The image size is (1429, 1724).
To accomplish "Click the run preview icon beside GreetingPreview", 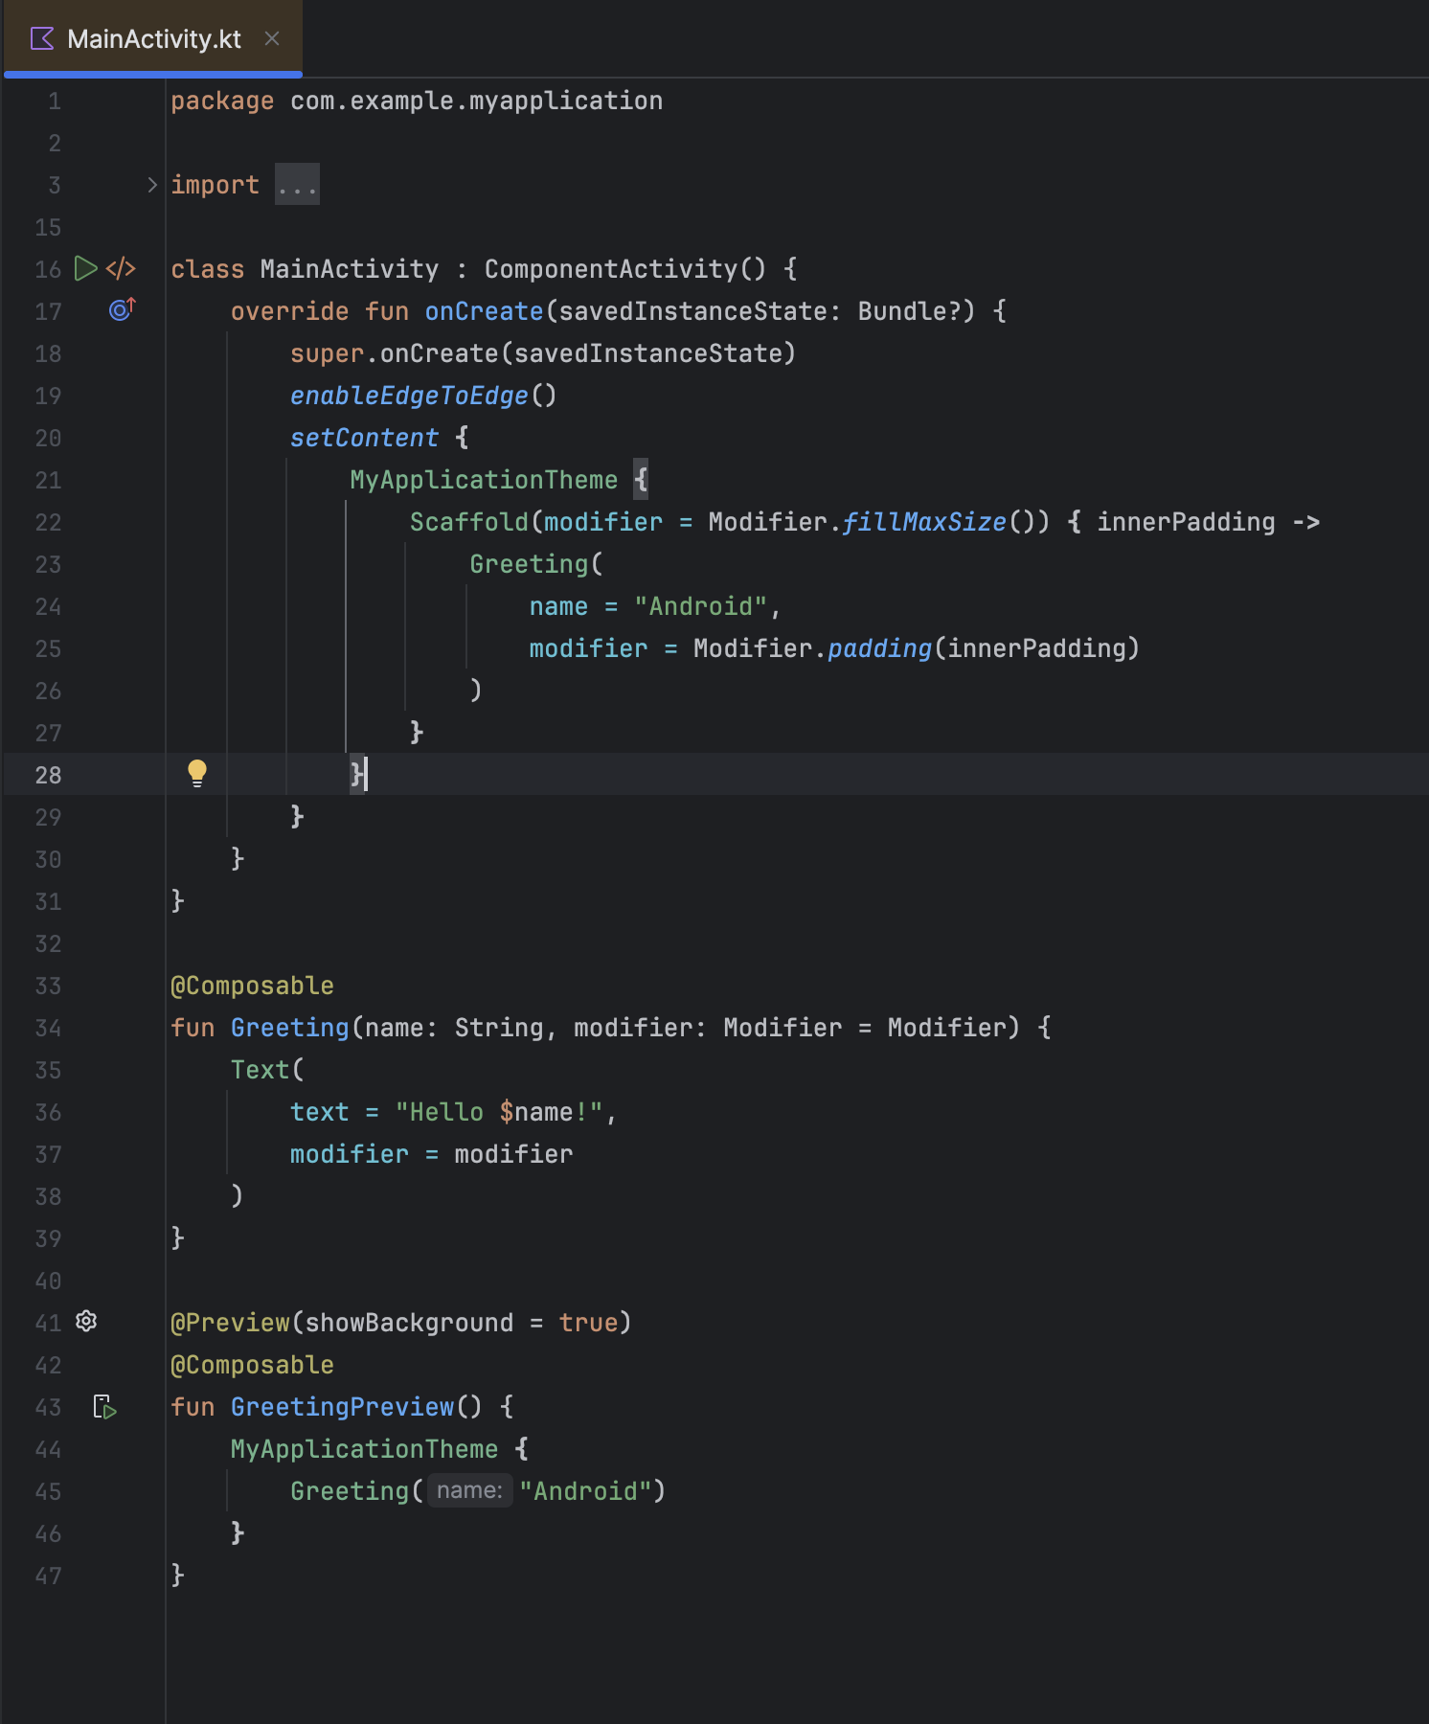I will (x=104, y=1407).
